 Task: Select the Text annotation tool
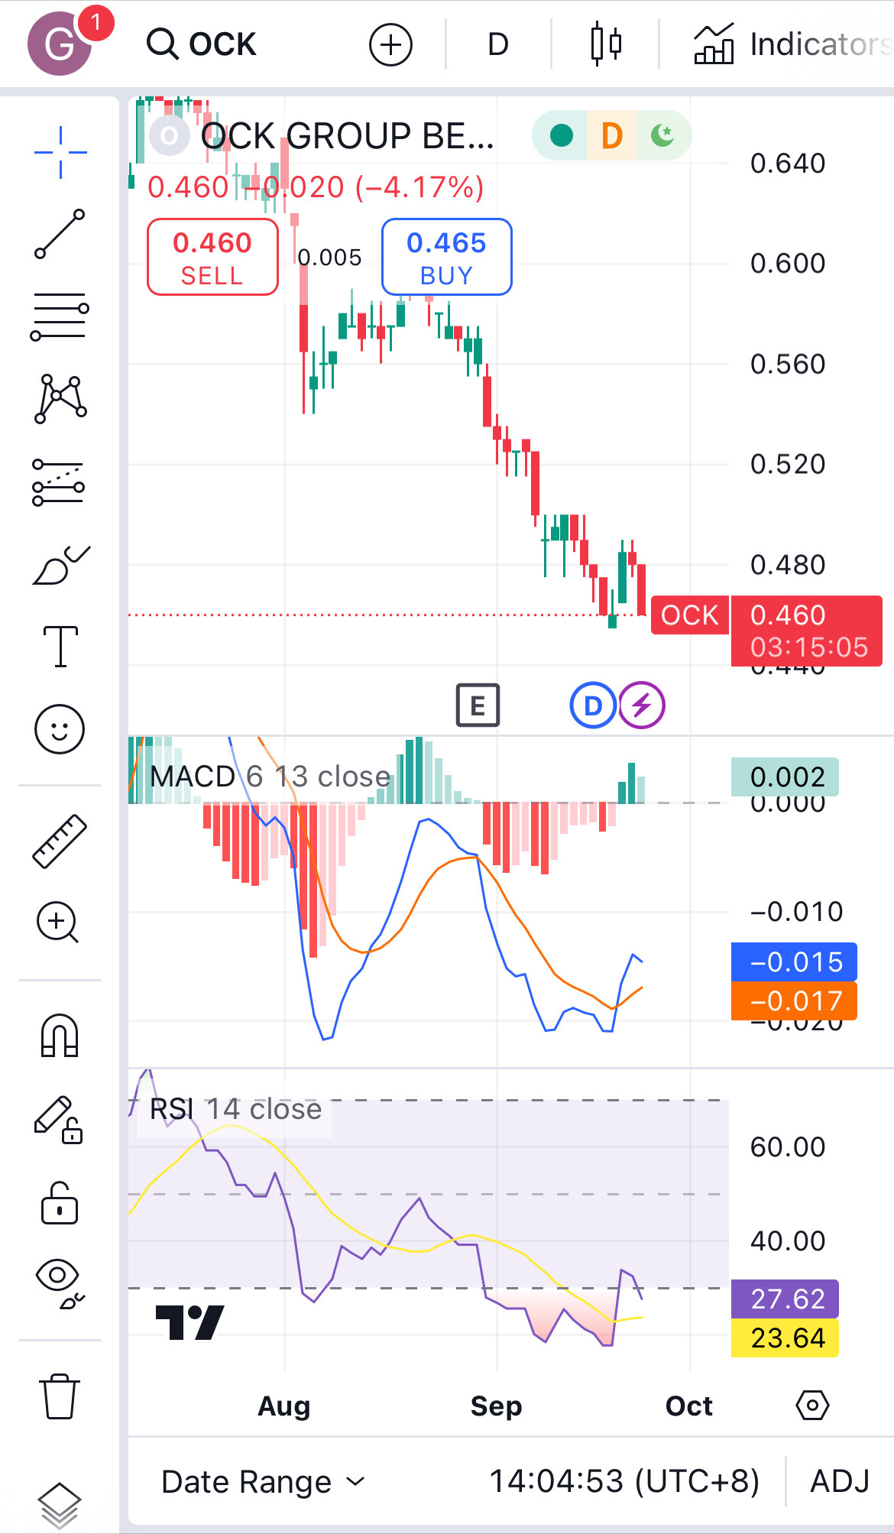(60, 647)
